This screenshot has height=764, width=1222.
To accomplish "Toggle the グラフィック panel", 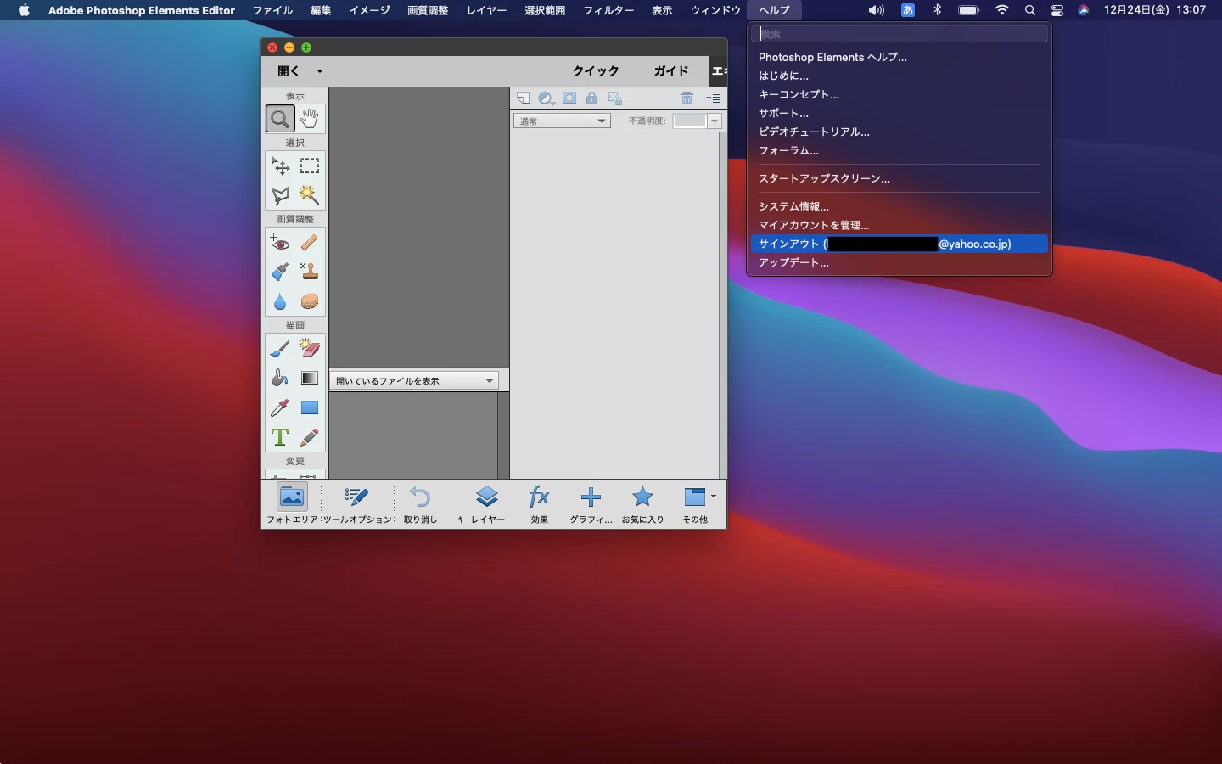I will tap(591, 505).
